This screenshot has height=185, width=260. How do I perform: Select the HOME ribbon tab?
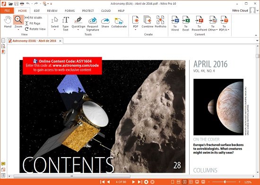point(22,11)
